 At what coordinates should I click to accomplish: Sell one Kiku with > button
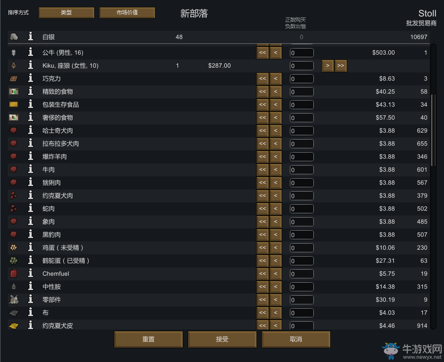tap(328, 65)
